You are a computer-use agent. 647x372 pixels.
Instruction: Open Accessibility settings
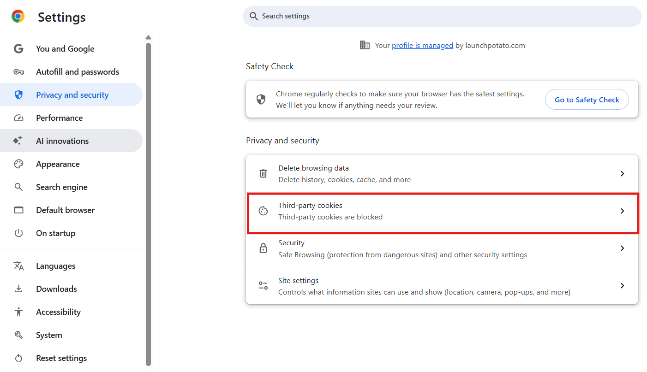point(71,312)
